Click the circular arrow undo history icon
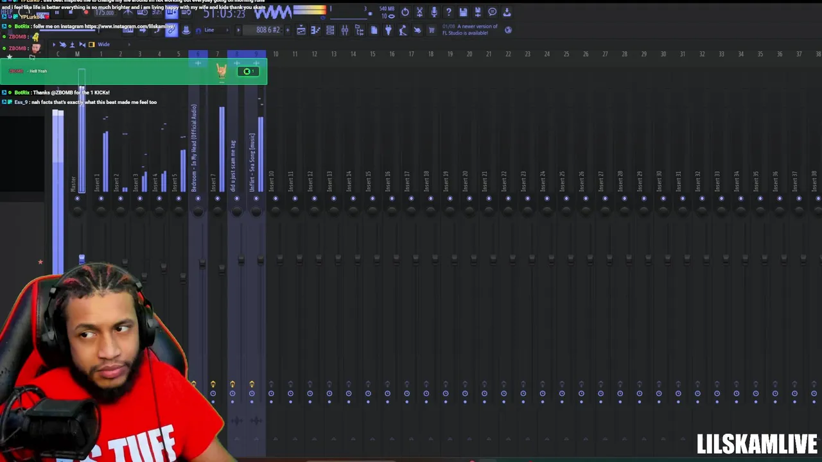822x462 pixels. point(405,12)
